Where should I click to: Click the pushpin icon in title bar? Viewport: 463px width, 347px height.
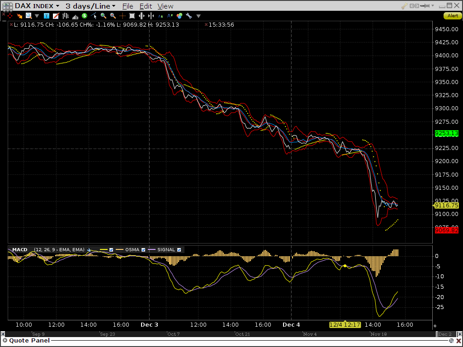coord(425,6)
